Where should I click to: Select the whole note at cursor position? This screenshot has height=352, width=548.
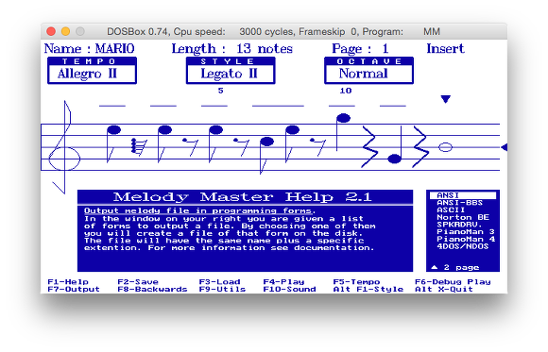(x=445, y=147)
